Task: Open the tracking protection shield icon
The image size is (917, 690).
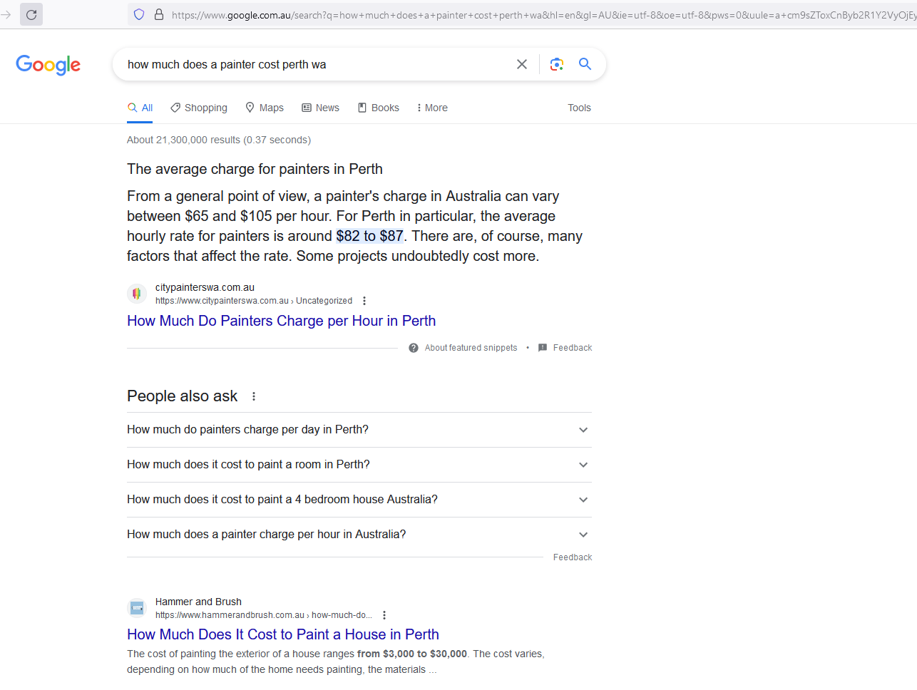Action: [x=139, y=14]
